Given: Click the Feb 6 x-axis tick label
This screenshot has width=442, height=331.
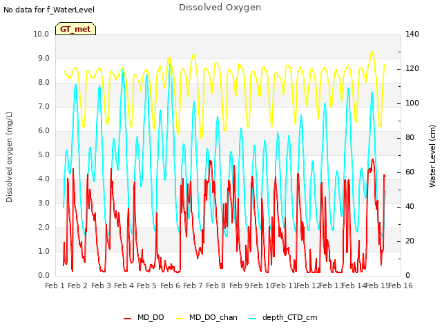Looking at the screenshot, I should click(170, 285).
